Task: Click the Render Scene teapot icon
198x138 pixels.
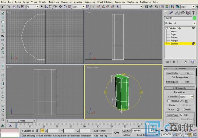Action: 178,7
